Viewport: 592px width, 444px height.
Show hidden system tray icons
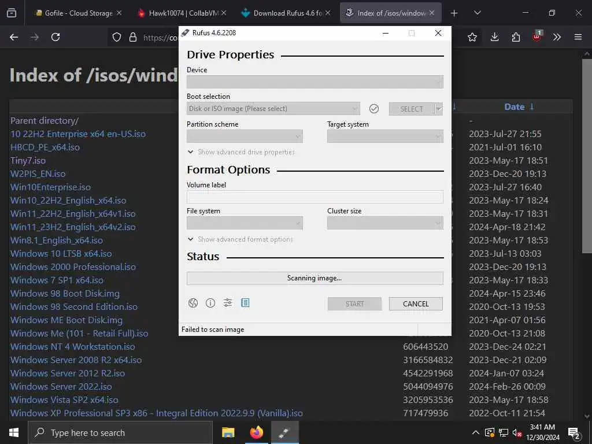pos(476,432)
